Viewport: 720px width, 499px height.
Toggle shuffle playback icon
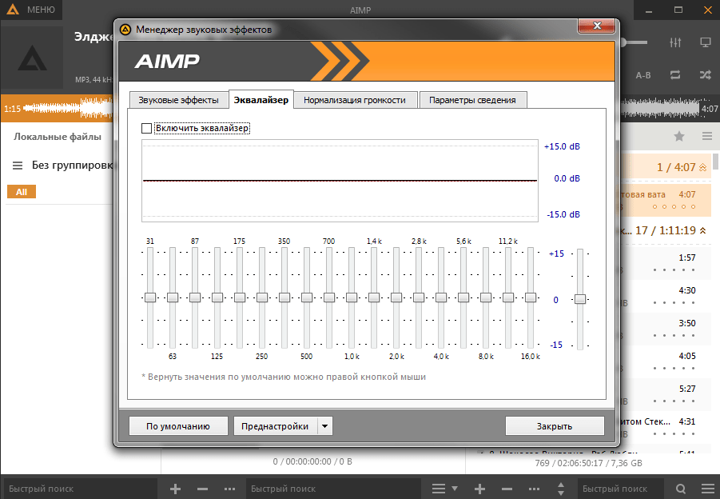click(706, 75)
